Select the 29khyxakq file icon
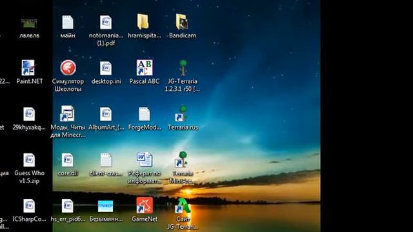Viewport: 413px width, 232px height. [29, 114]
